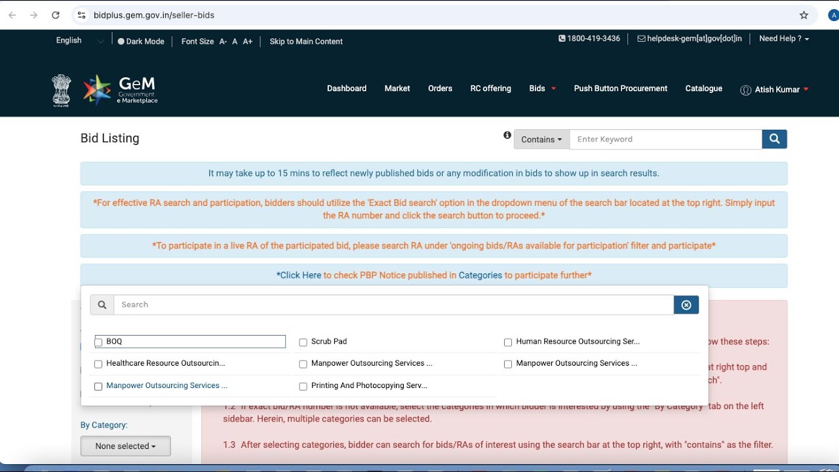
Task: Toggle Dark Mode
Action: pos(141,41)
